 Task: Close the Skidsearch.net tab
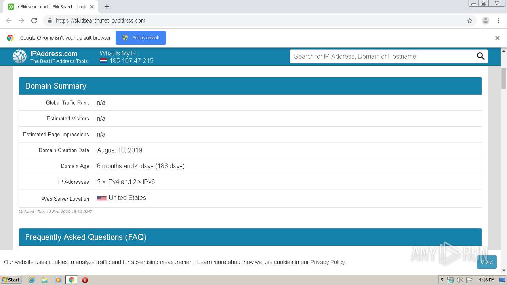click(x=92, y=7)
